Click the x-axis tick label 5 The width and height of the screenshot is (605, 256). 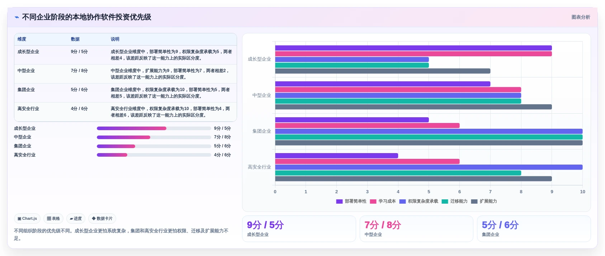click(429, 192)
